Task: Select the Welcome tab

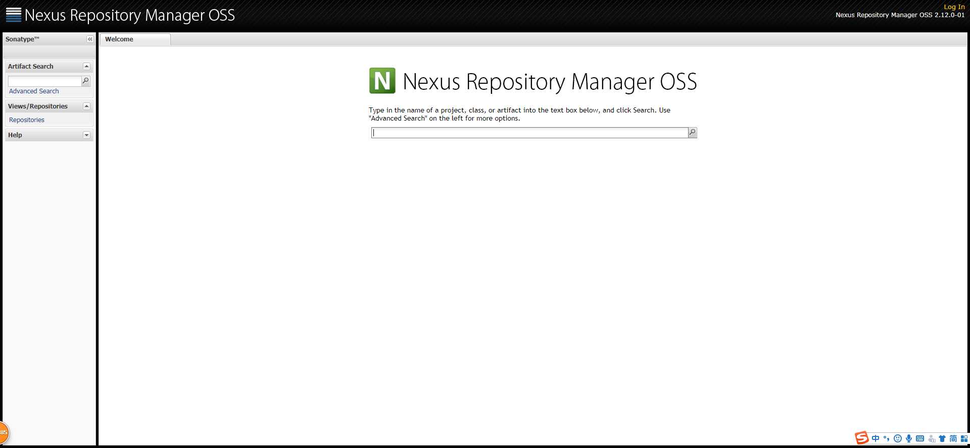Action: click(x=135, y=39)
